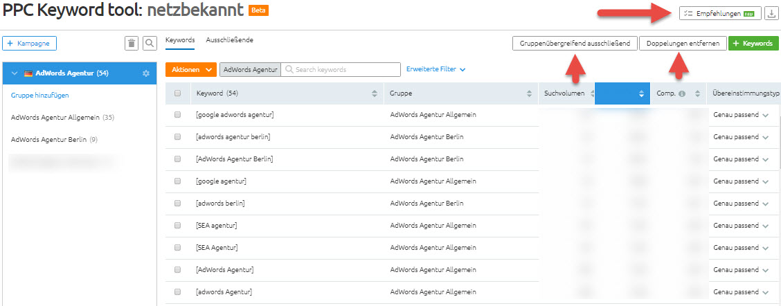This screenshot has width=781, height=306.
Task: Click keyword text [google adwords agentur]
Action: point(235,115)
